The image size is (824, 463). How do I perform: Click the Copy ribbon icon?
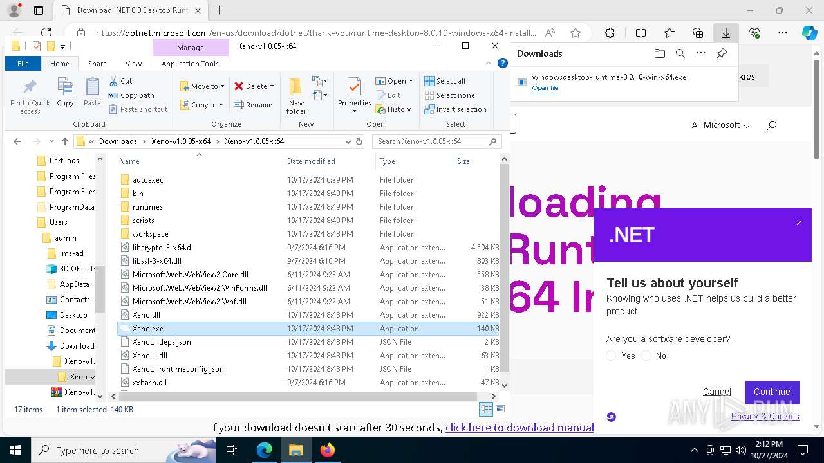pyautogui.click(x=65, y=92)
